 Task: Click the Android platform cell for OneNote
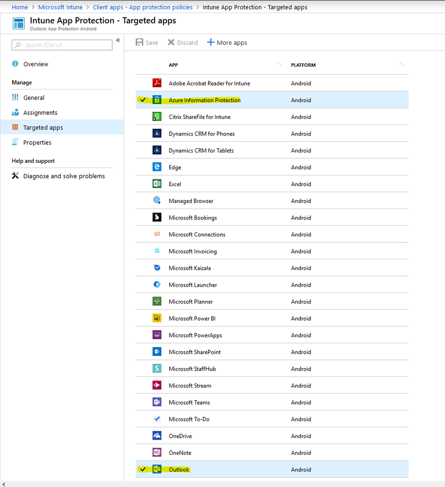(x=301, y=452)
